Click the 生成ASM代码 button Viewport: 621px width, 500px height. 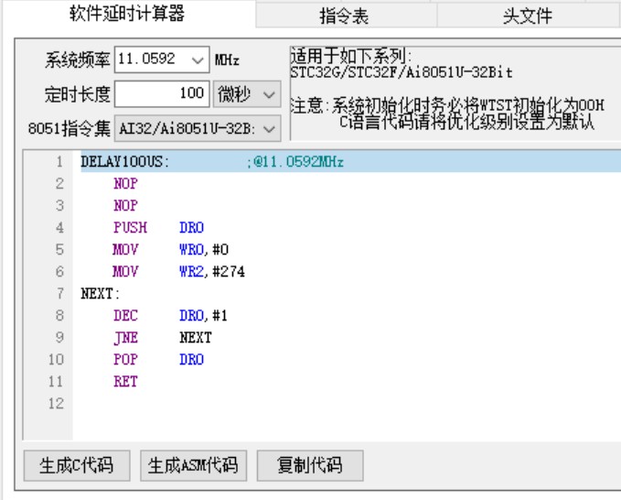193,464
